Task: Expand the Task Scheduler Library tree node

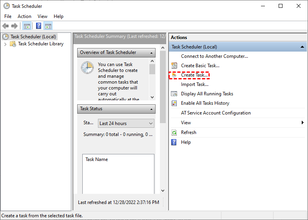Action: (x=5, y=44)
